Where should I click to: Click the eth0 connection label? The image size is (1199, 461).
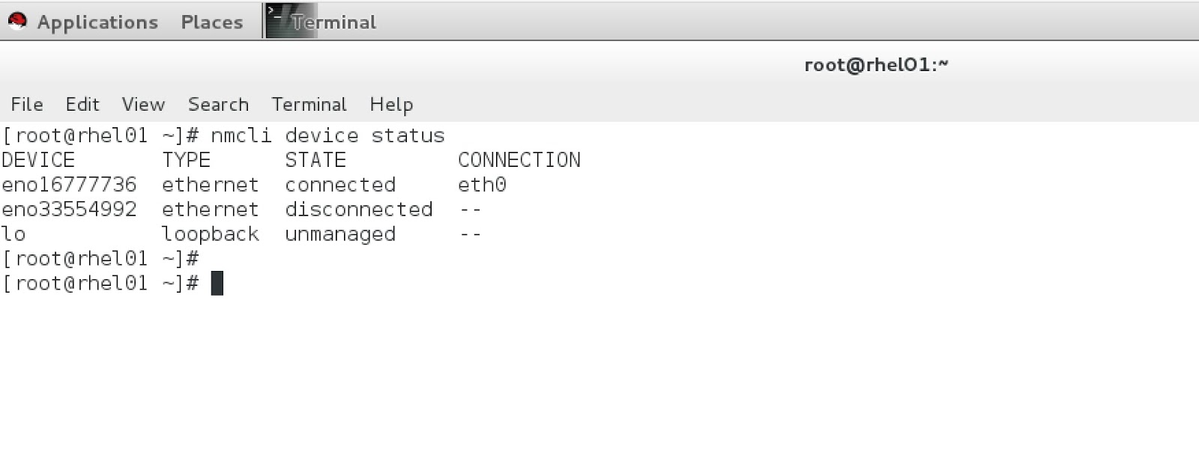pos(482,185)
